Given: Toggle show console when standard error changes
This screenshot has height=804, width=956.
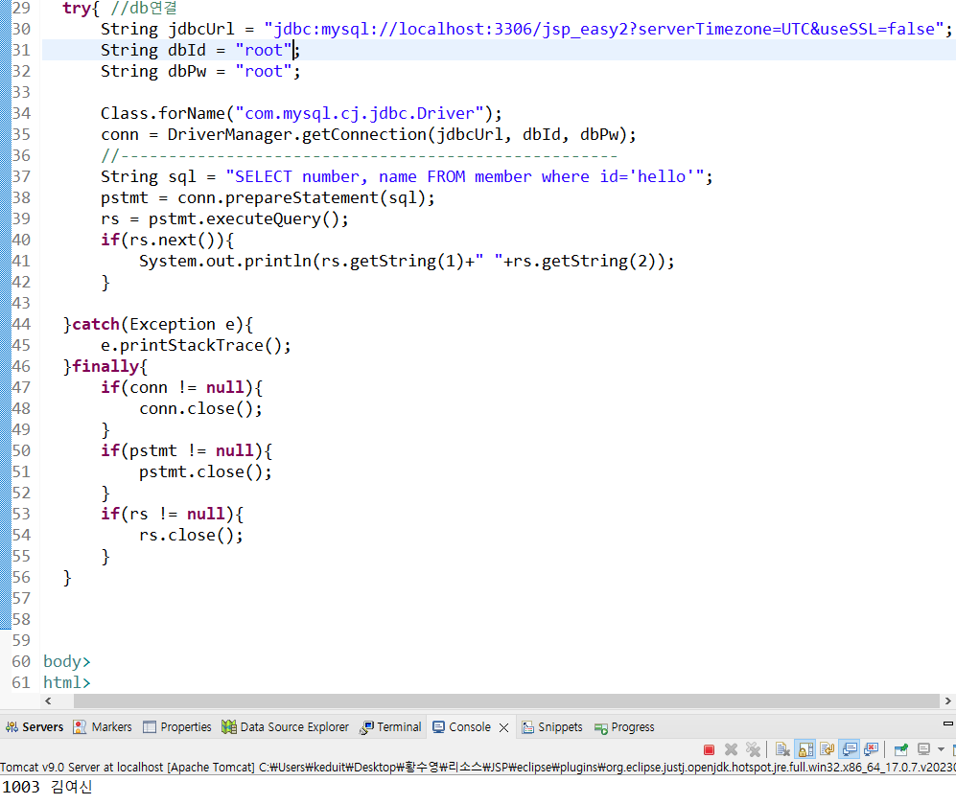Looking at the screenshot, I should 872,749.
